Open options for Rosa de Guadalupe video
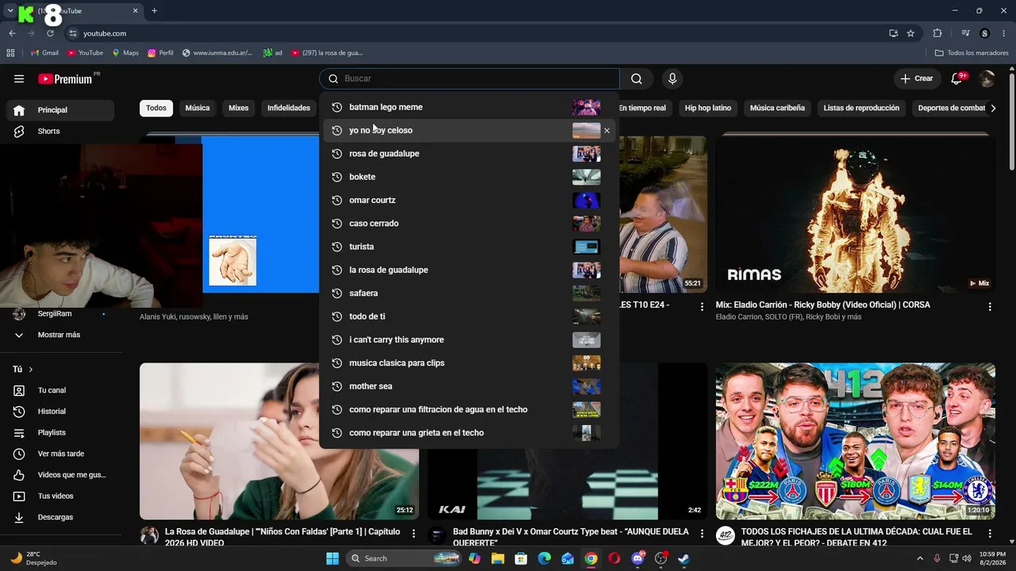 click(414, 534)
